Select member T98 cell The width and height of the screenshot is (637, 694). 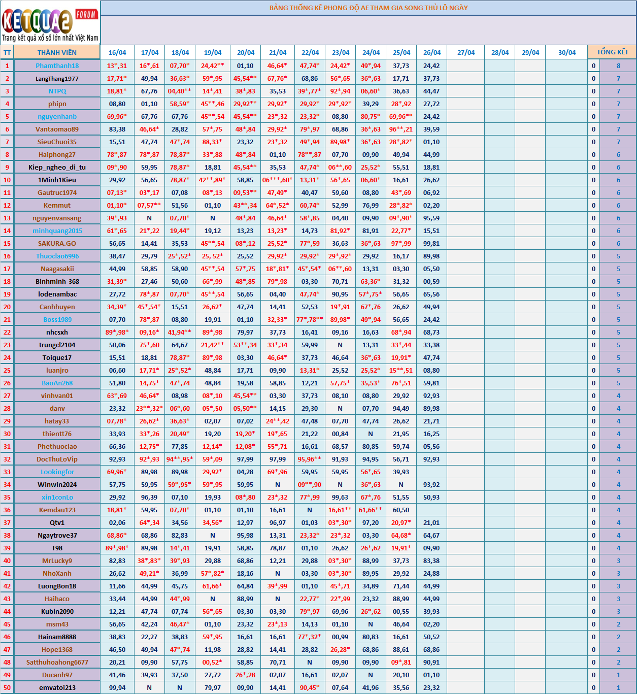tap(57, 548)
